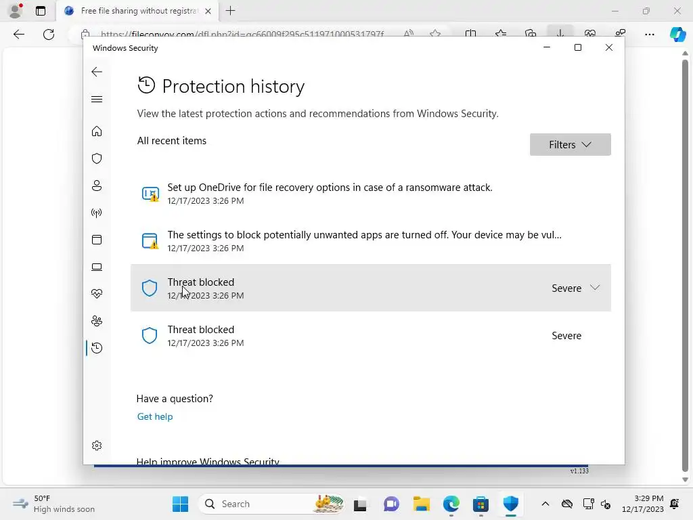Screen dimensions: 693x520
Task: Open Device performance & health heart icon
Action: click(x=97, y=294)
